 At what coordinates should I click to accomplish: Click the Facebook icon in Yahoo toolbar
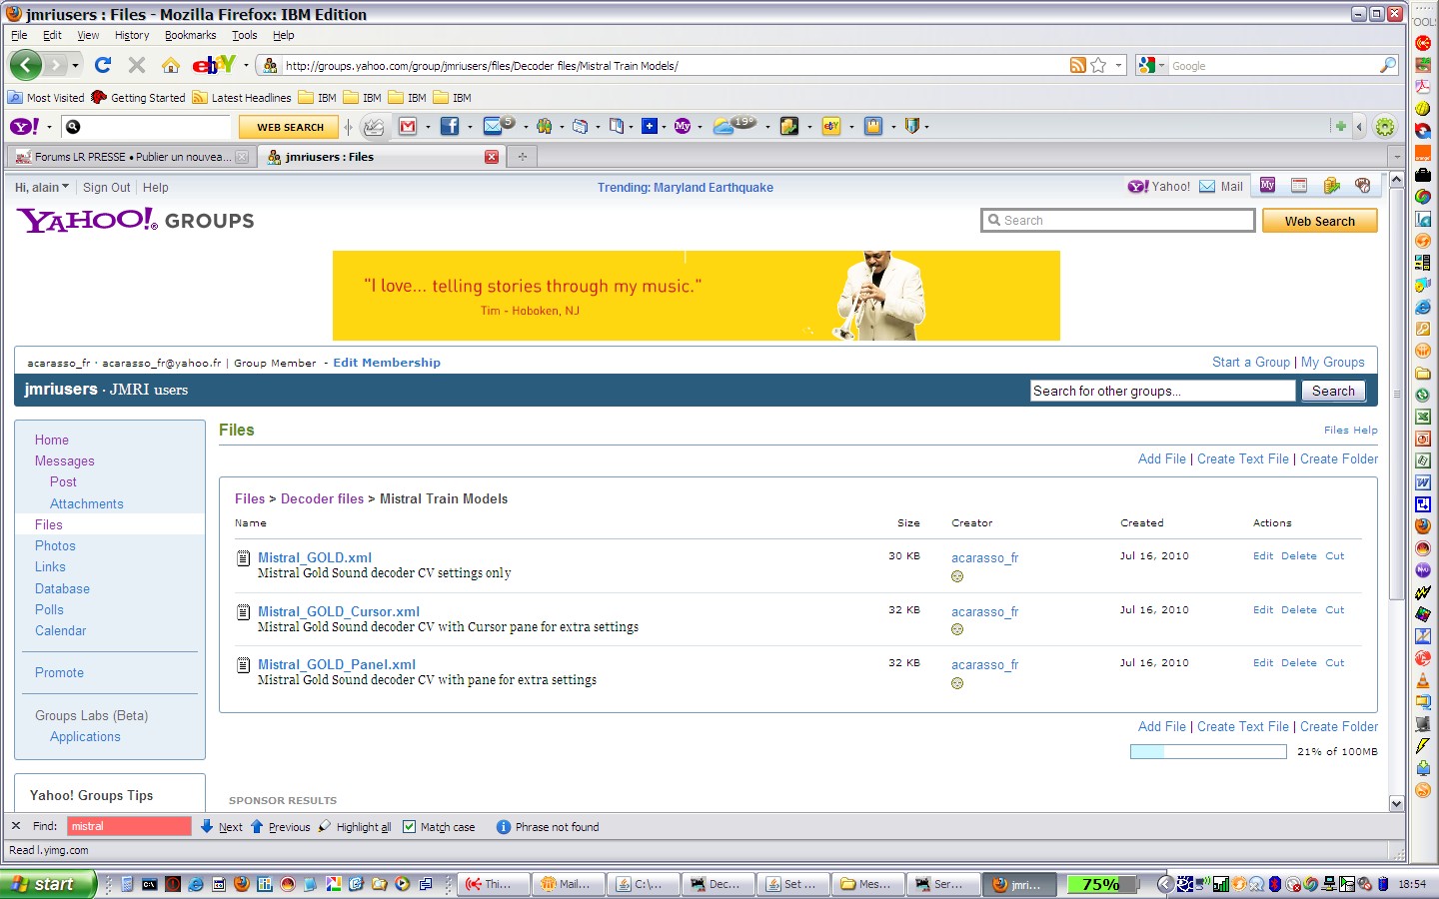[x=450, y=126]
